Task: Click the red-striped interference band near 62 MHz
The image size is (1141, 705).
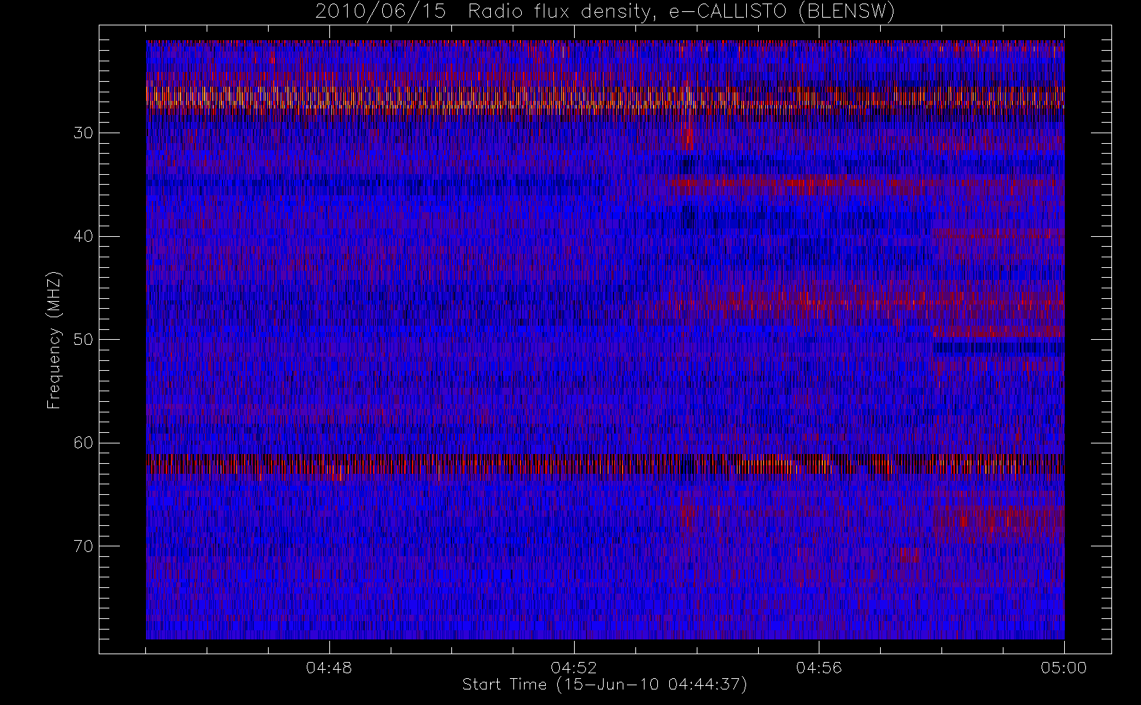Action: (x=605, y=465)
